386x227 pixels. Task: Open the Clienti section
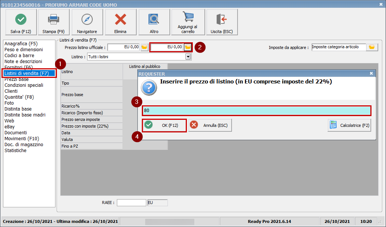(x=11, y=91)
